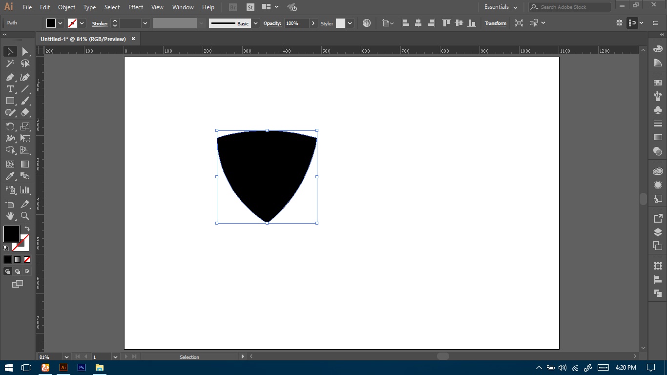The width and height of the screenshot is (667, 375).
Task: Open the Object menu
Action: coord(66,7)
